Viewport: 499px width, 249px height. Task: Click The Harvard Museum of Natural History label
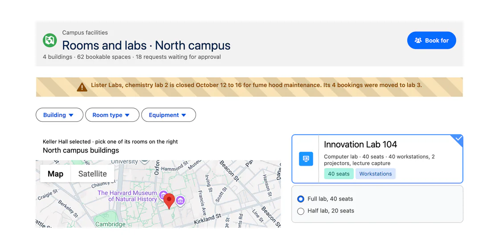click(x=127, y=196)
